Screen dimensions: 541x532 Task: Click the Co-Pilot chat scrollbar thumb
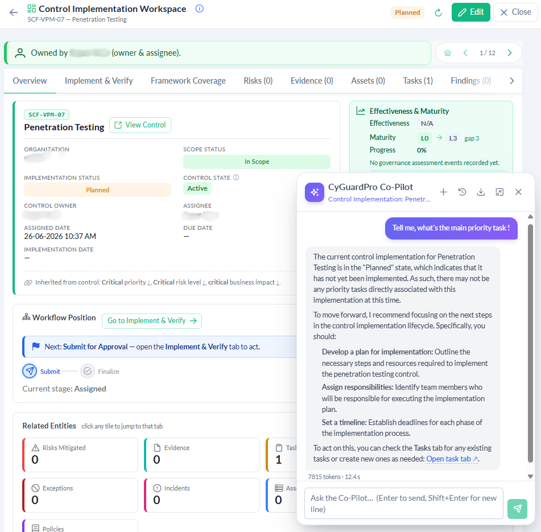click(x=530, y=343)
